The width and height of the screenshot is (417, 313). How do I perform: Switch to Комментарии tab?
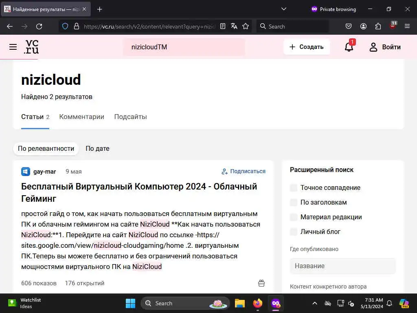tap(81, 117)
